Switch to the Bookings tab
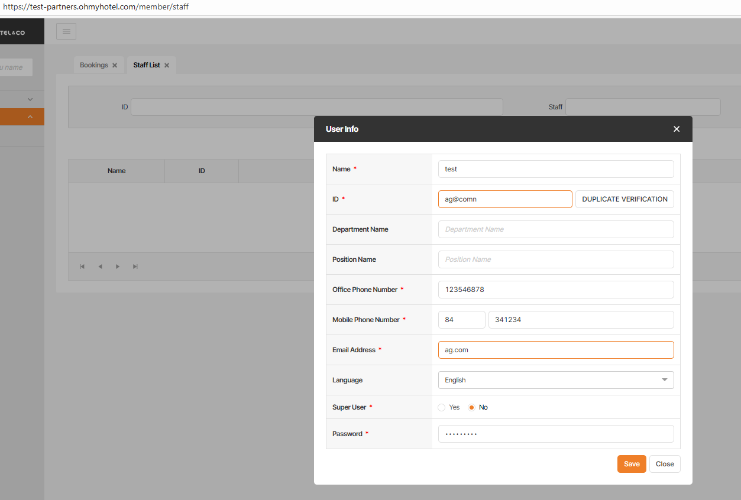This screenshot has width=741, height=500. click(x=93, y=65)
